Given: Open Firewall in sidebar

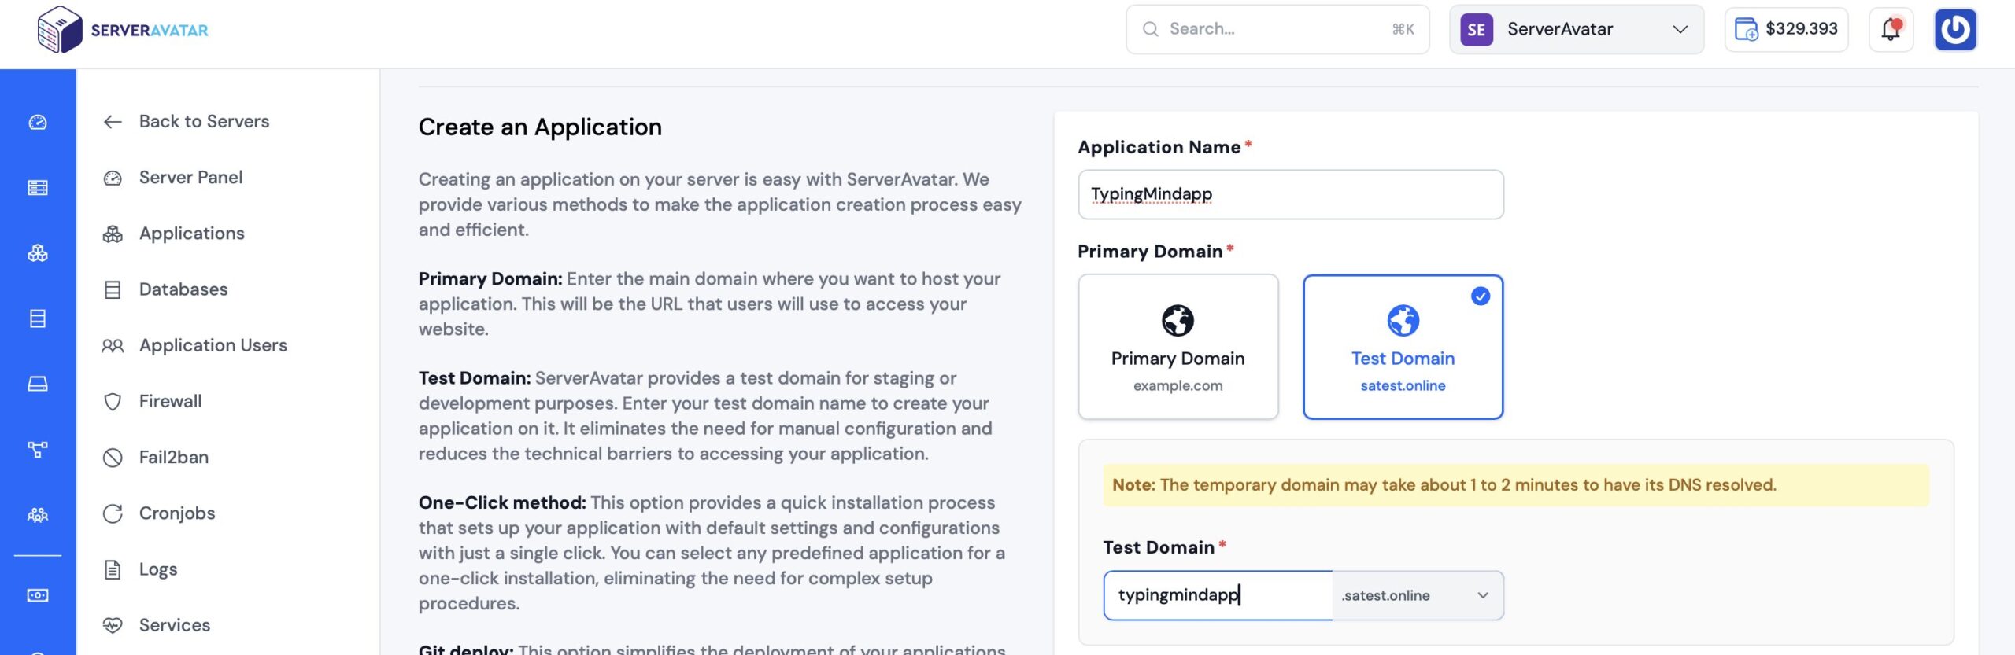Looking at the screenshot, I should pos(153,401).
